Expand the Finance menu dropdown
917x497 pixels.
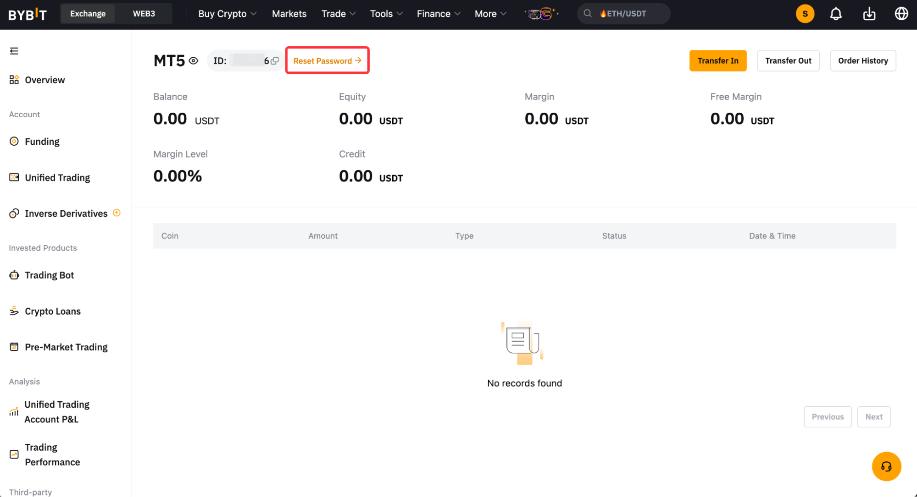[438, 14]
